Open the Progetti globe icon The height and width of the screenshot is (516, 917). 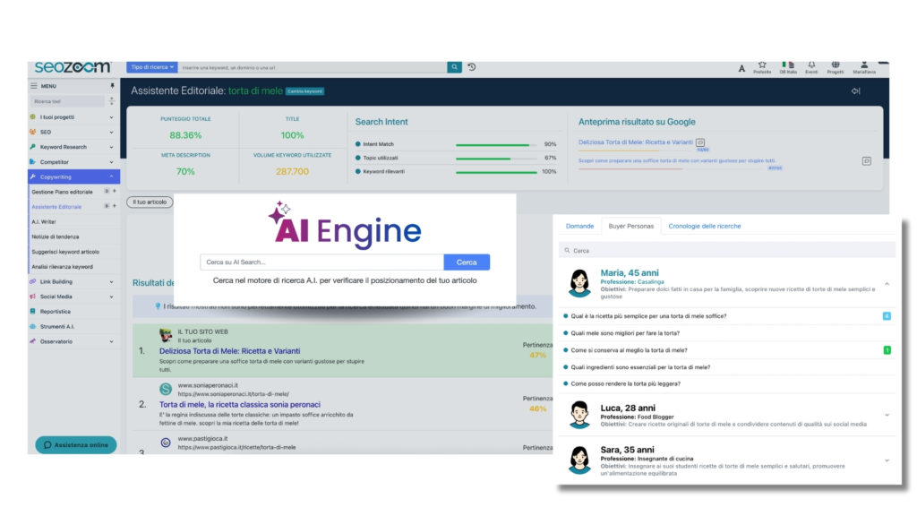836,64
